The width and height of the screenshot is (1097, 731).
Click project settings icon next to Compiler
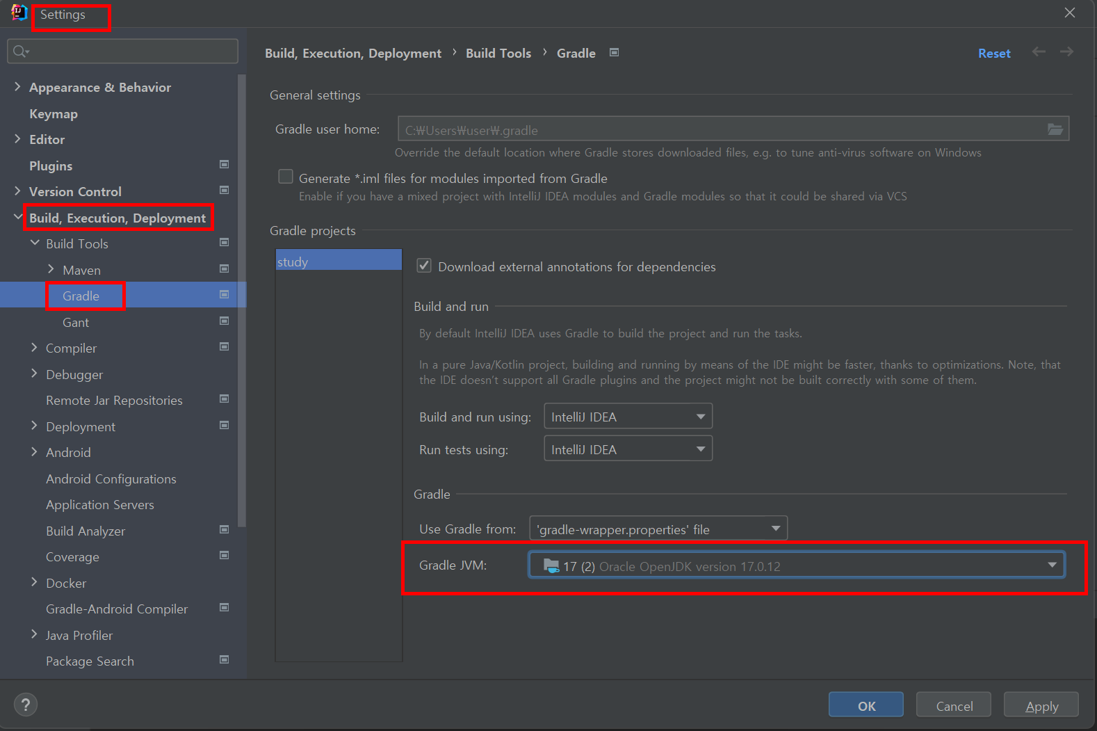[224, 346]
